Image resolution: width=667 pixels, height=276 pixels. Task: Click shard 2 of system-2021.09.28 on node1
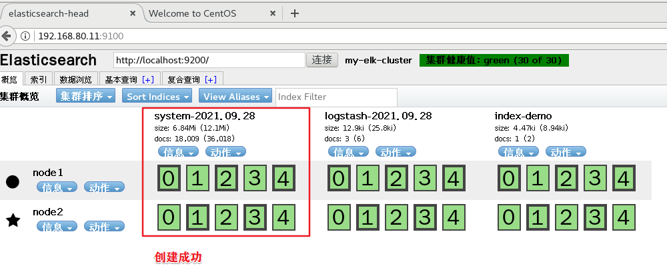(x=226, y=178)
